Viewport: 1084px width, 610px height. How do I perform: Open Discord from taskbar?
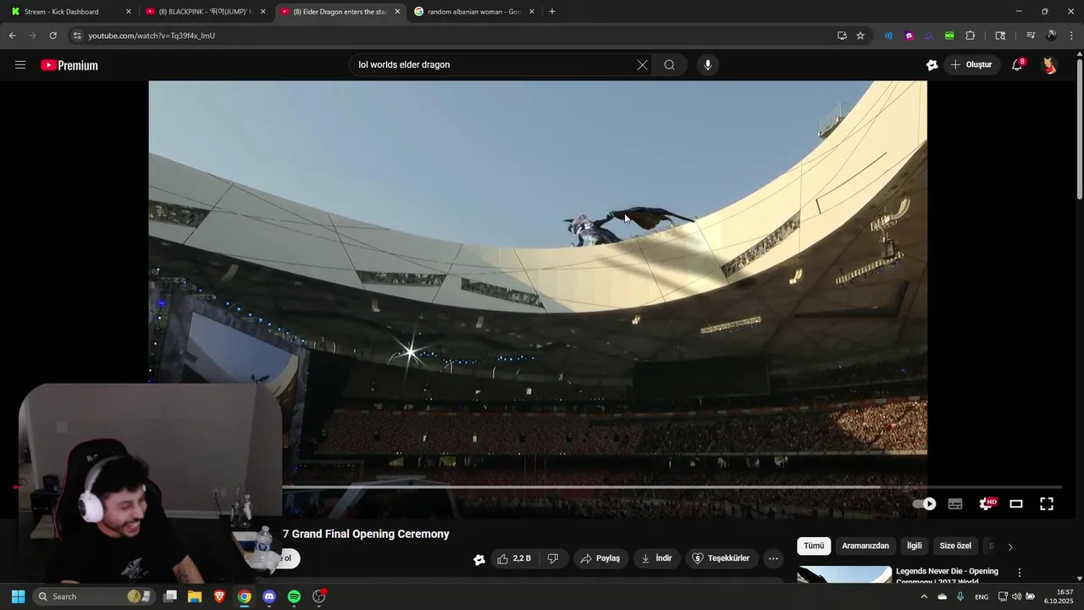tap(269, 596)
